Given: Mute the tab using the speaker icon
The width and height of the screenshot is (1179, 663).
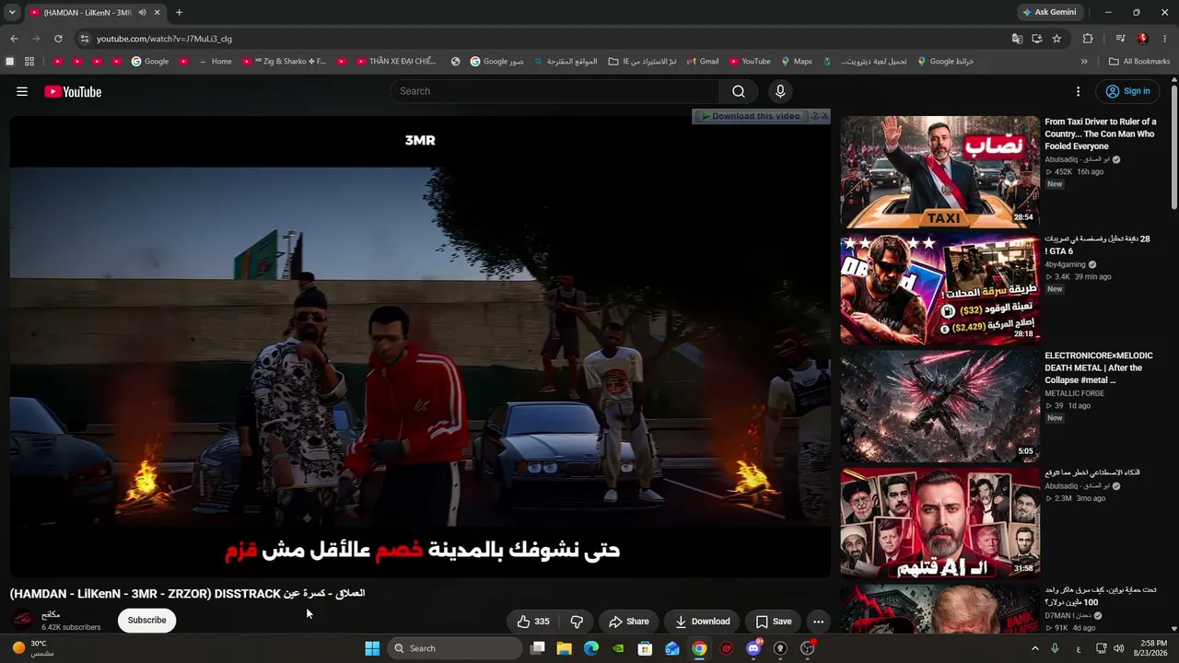Looking at the screenshot, I should [x=142, y=12].
